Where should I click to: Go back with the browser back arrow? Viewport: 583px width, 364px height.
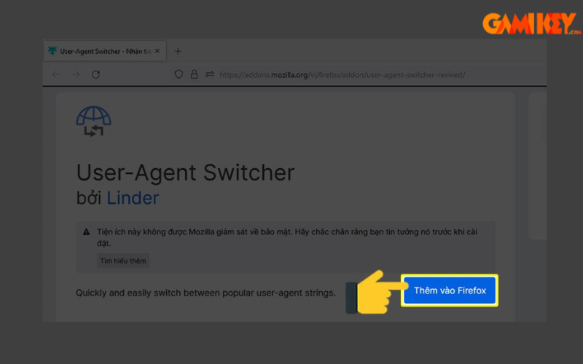[x=56, y=75]
